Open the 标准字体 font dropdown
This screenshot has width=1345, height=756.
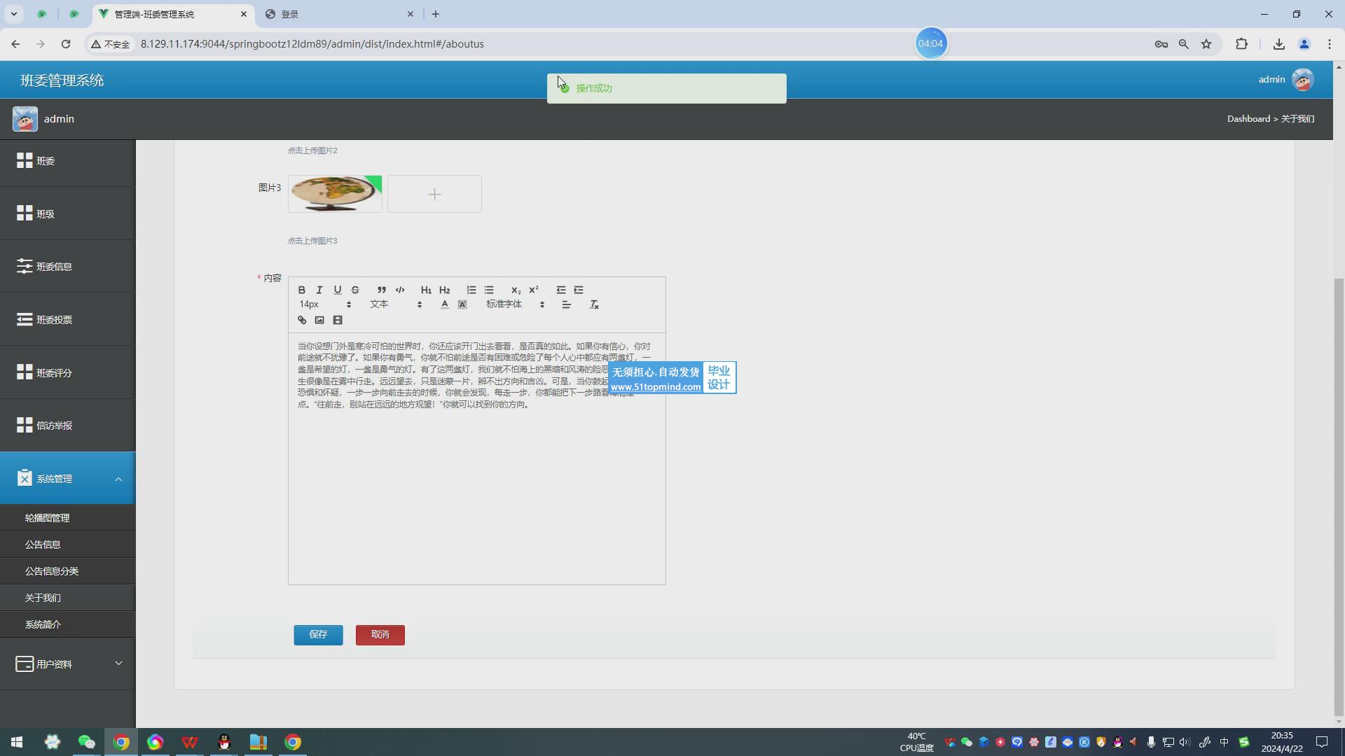click(515, 304)
